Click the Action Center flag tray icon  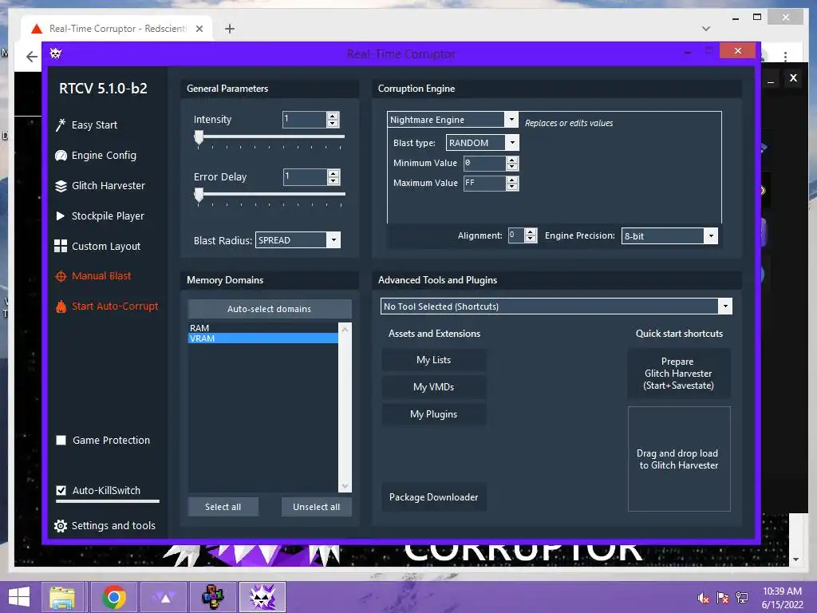pyautogui.click(x=723, y=598)
